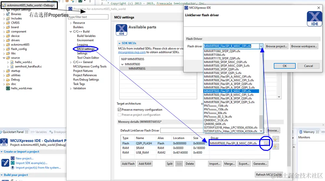The height and width of the screenshot is (181, 325).
Task: Click the Browse project... button
Action: [277, 46]
